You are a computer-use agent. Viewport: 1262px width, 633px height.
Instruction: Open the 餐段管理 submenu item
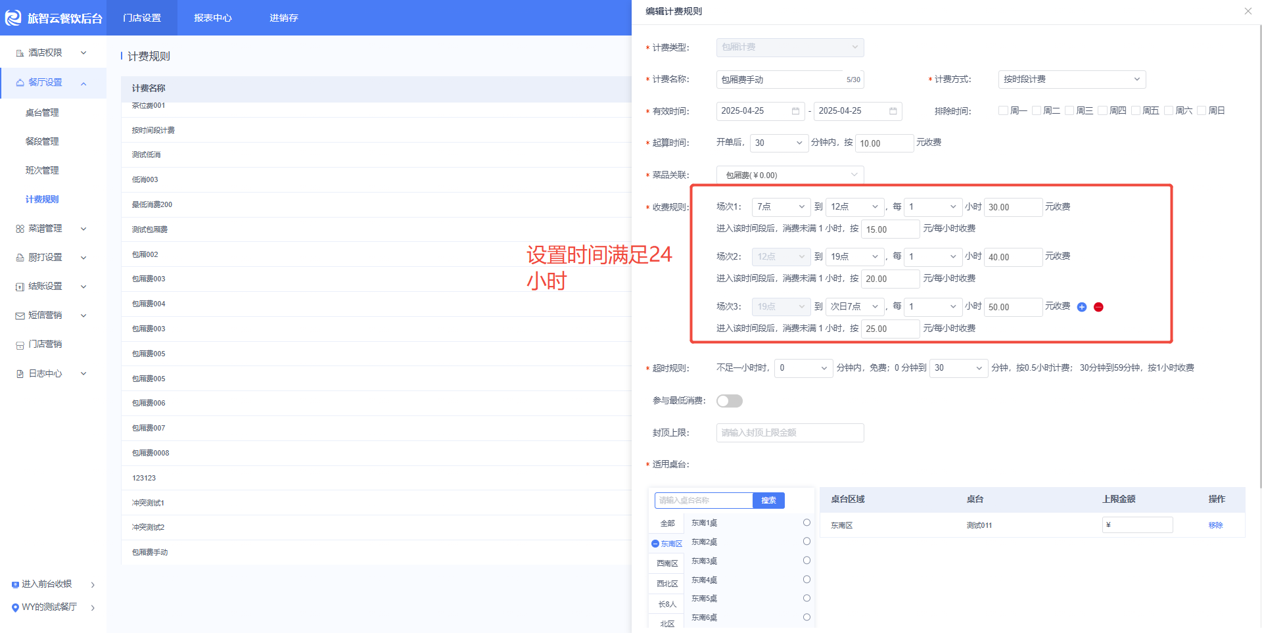(x=42, y=142)
